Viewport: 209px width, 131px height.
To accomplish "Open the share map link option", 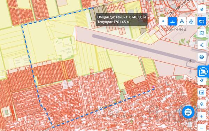I will point(202,45).
